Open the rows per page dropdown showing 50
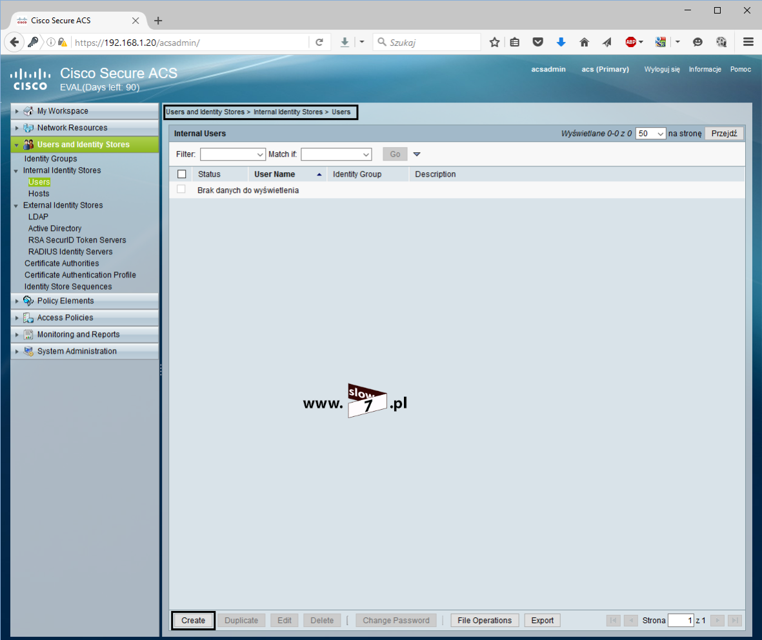 (x=650, y=133)
